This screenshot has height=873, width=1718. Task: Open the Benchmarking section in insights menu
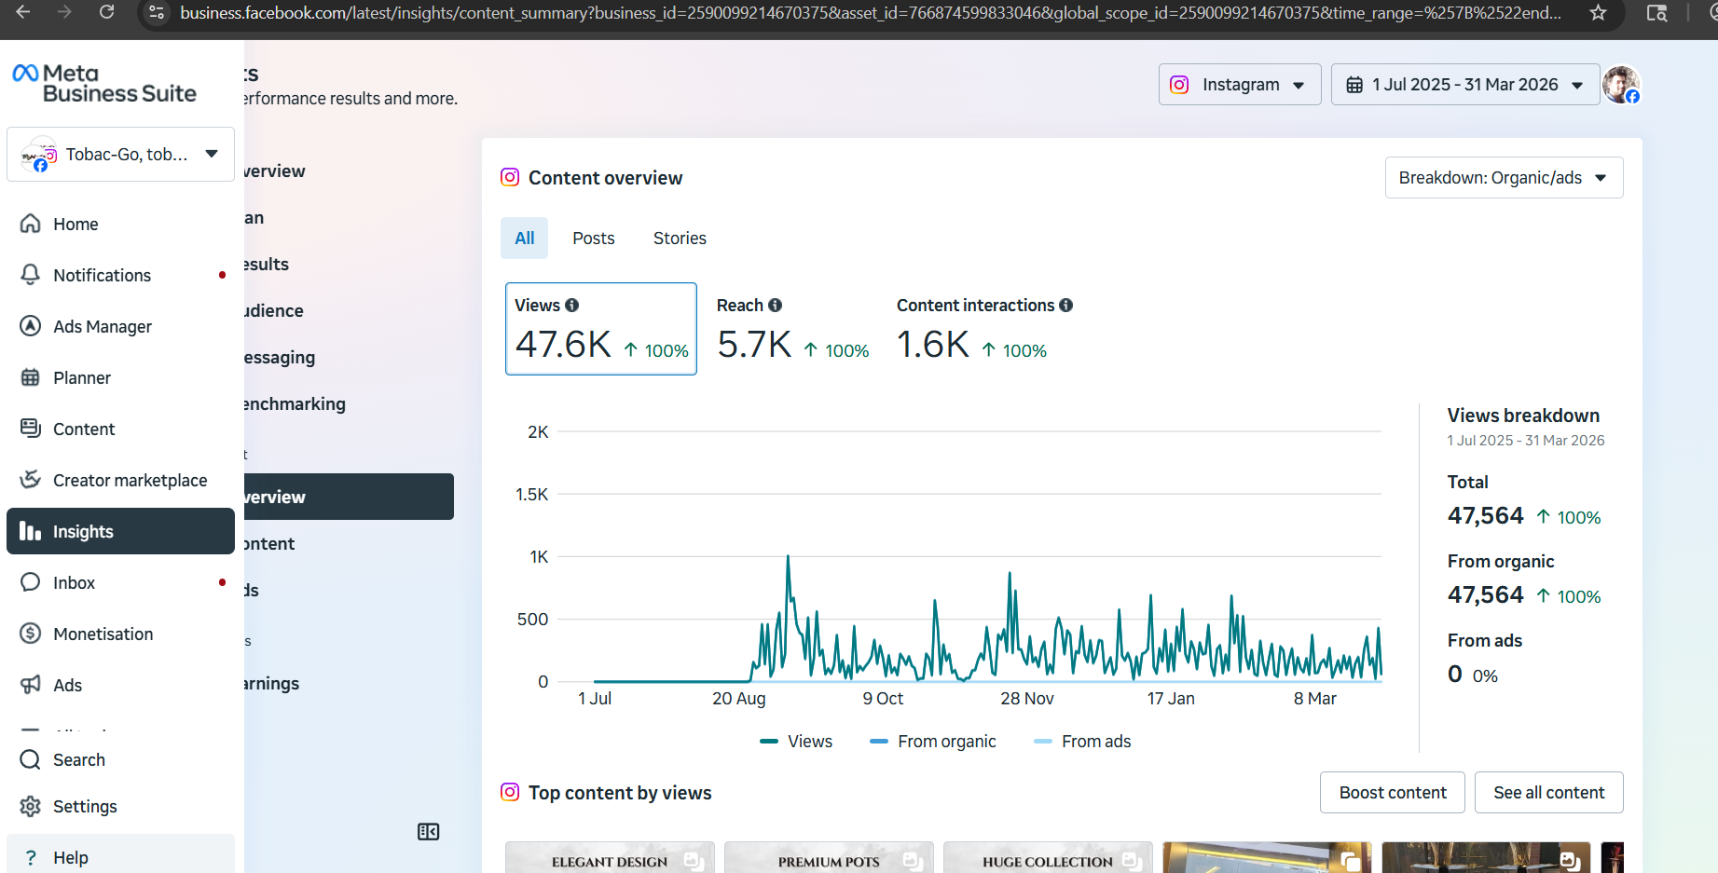coord(295,404)
